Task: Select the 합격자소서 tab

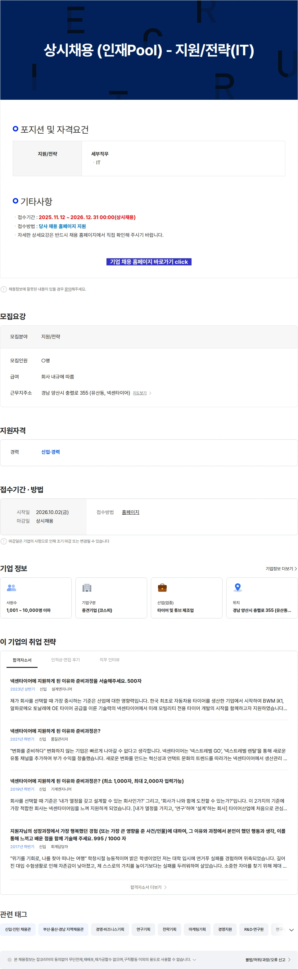Action: pyautogui.click(x=22, y=660)
